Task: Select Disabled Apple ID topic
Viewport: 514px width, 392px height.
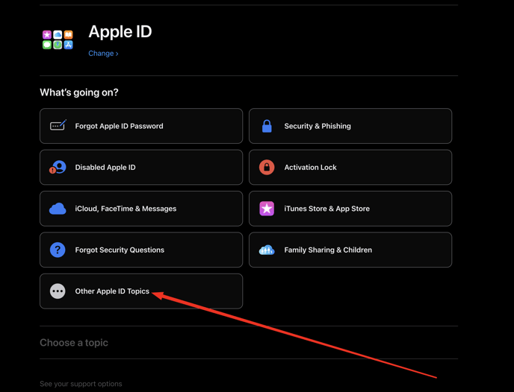Action: (x=141, y=167)
